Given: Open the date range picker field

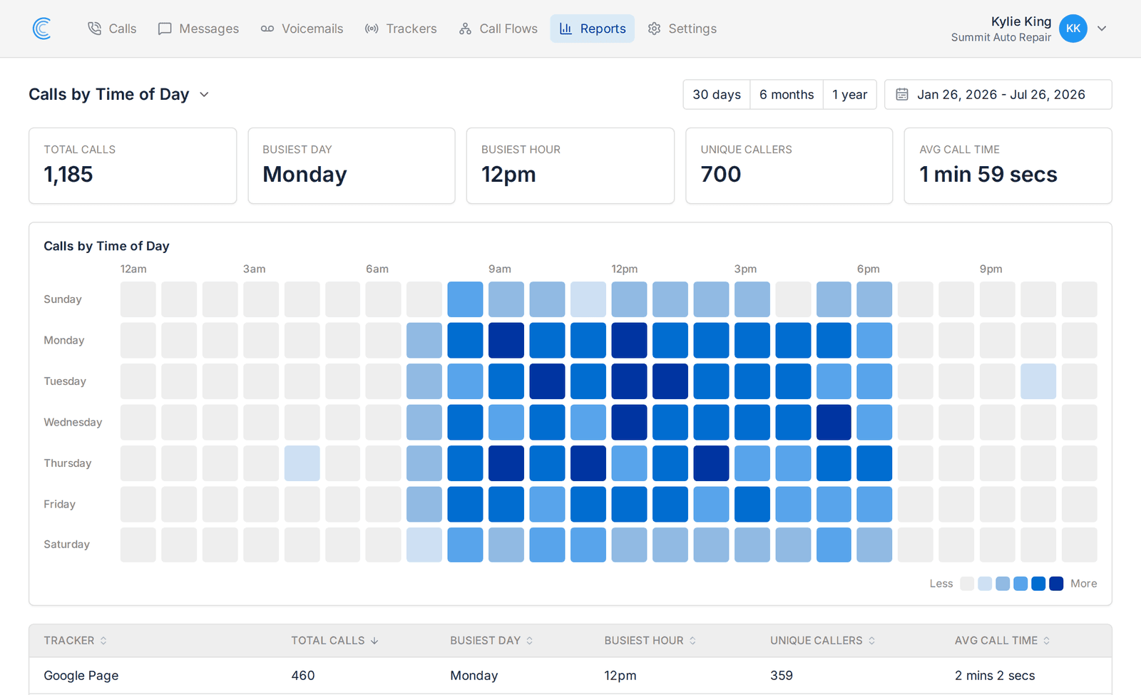Looking at the screenshot, I should tap(998, 94).
